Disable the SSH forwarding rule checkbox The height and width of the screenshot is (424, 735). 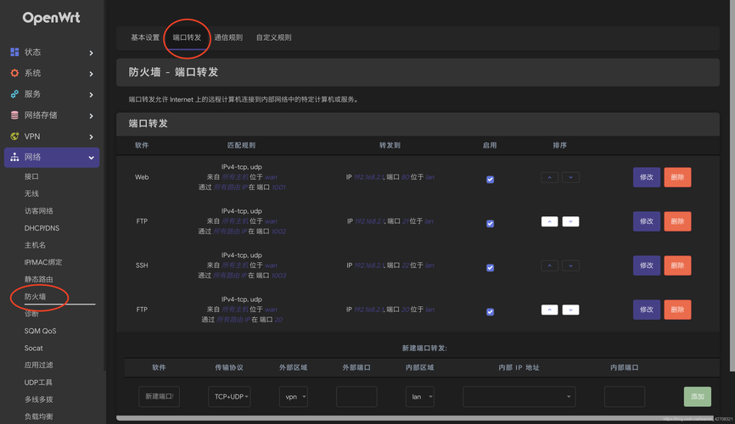490,267
